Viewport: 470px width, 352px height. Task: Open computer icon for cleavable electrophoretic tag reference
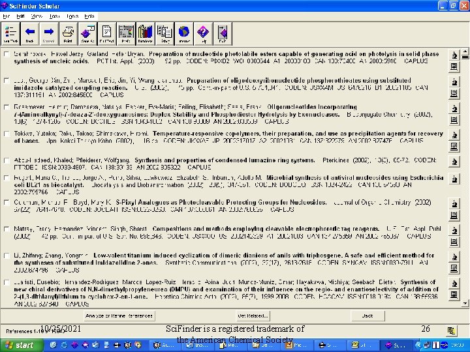454,241
